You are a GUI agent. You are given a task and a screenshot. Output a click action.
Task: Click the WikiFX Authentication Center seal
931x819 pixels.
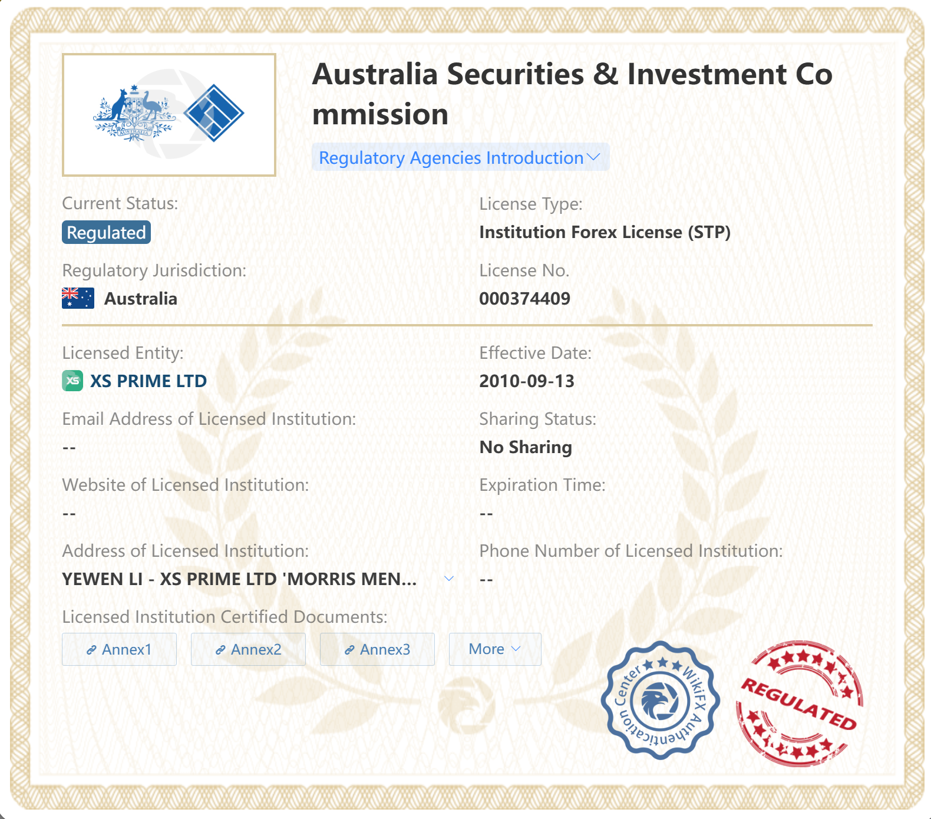[x=660, y=701]
